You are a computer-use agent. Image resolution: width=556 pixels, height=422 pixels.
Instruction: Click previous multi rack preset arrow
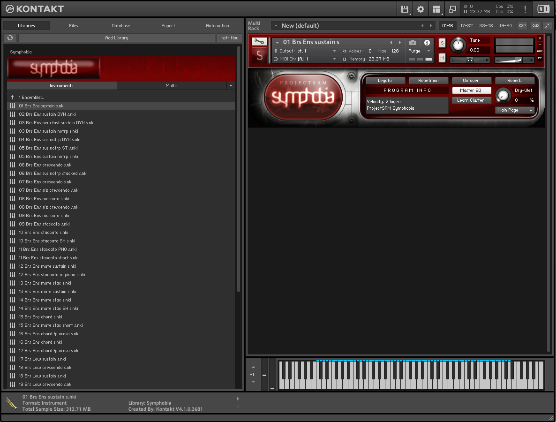pyautogui.click(x=422, y=25)
